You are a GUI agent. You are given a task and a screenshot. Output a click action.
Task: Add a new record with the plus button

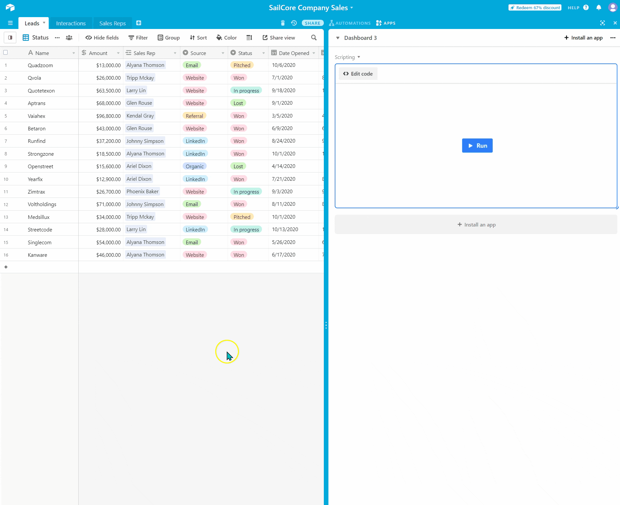pos(6,267)
